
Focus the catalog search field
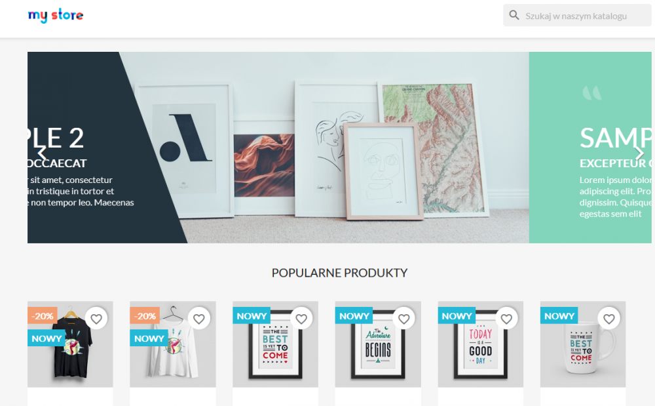pos(577,16)
